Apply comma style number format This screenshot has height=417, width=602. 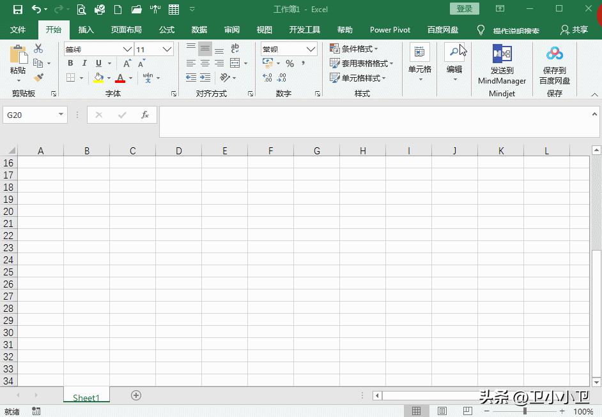click(304, 63)
